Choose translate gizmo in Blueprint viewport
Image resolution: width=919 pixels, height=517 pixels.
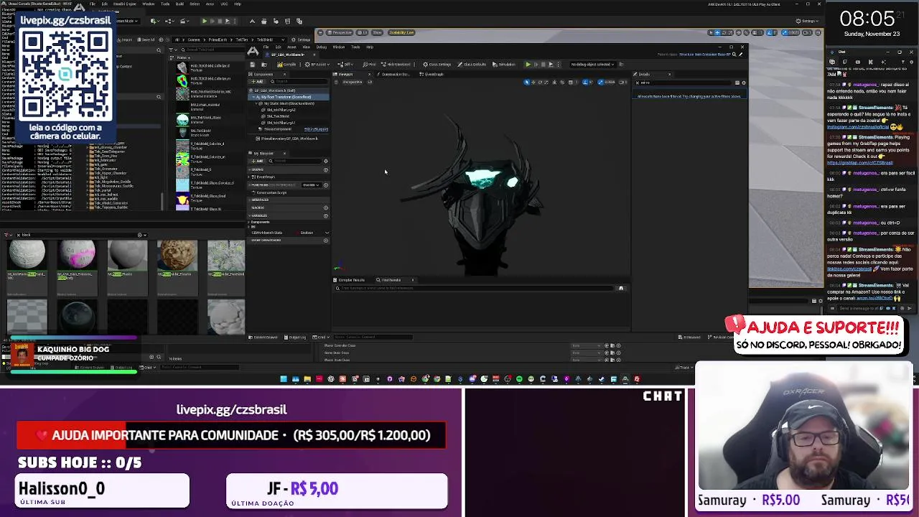coord(533,82)
